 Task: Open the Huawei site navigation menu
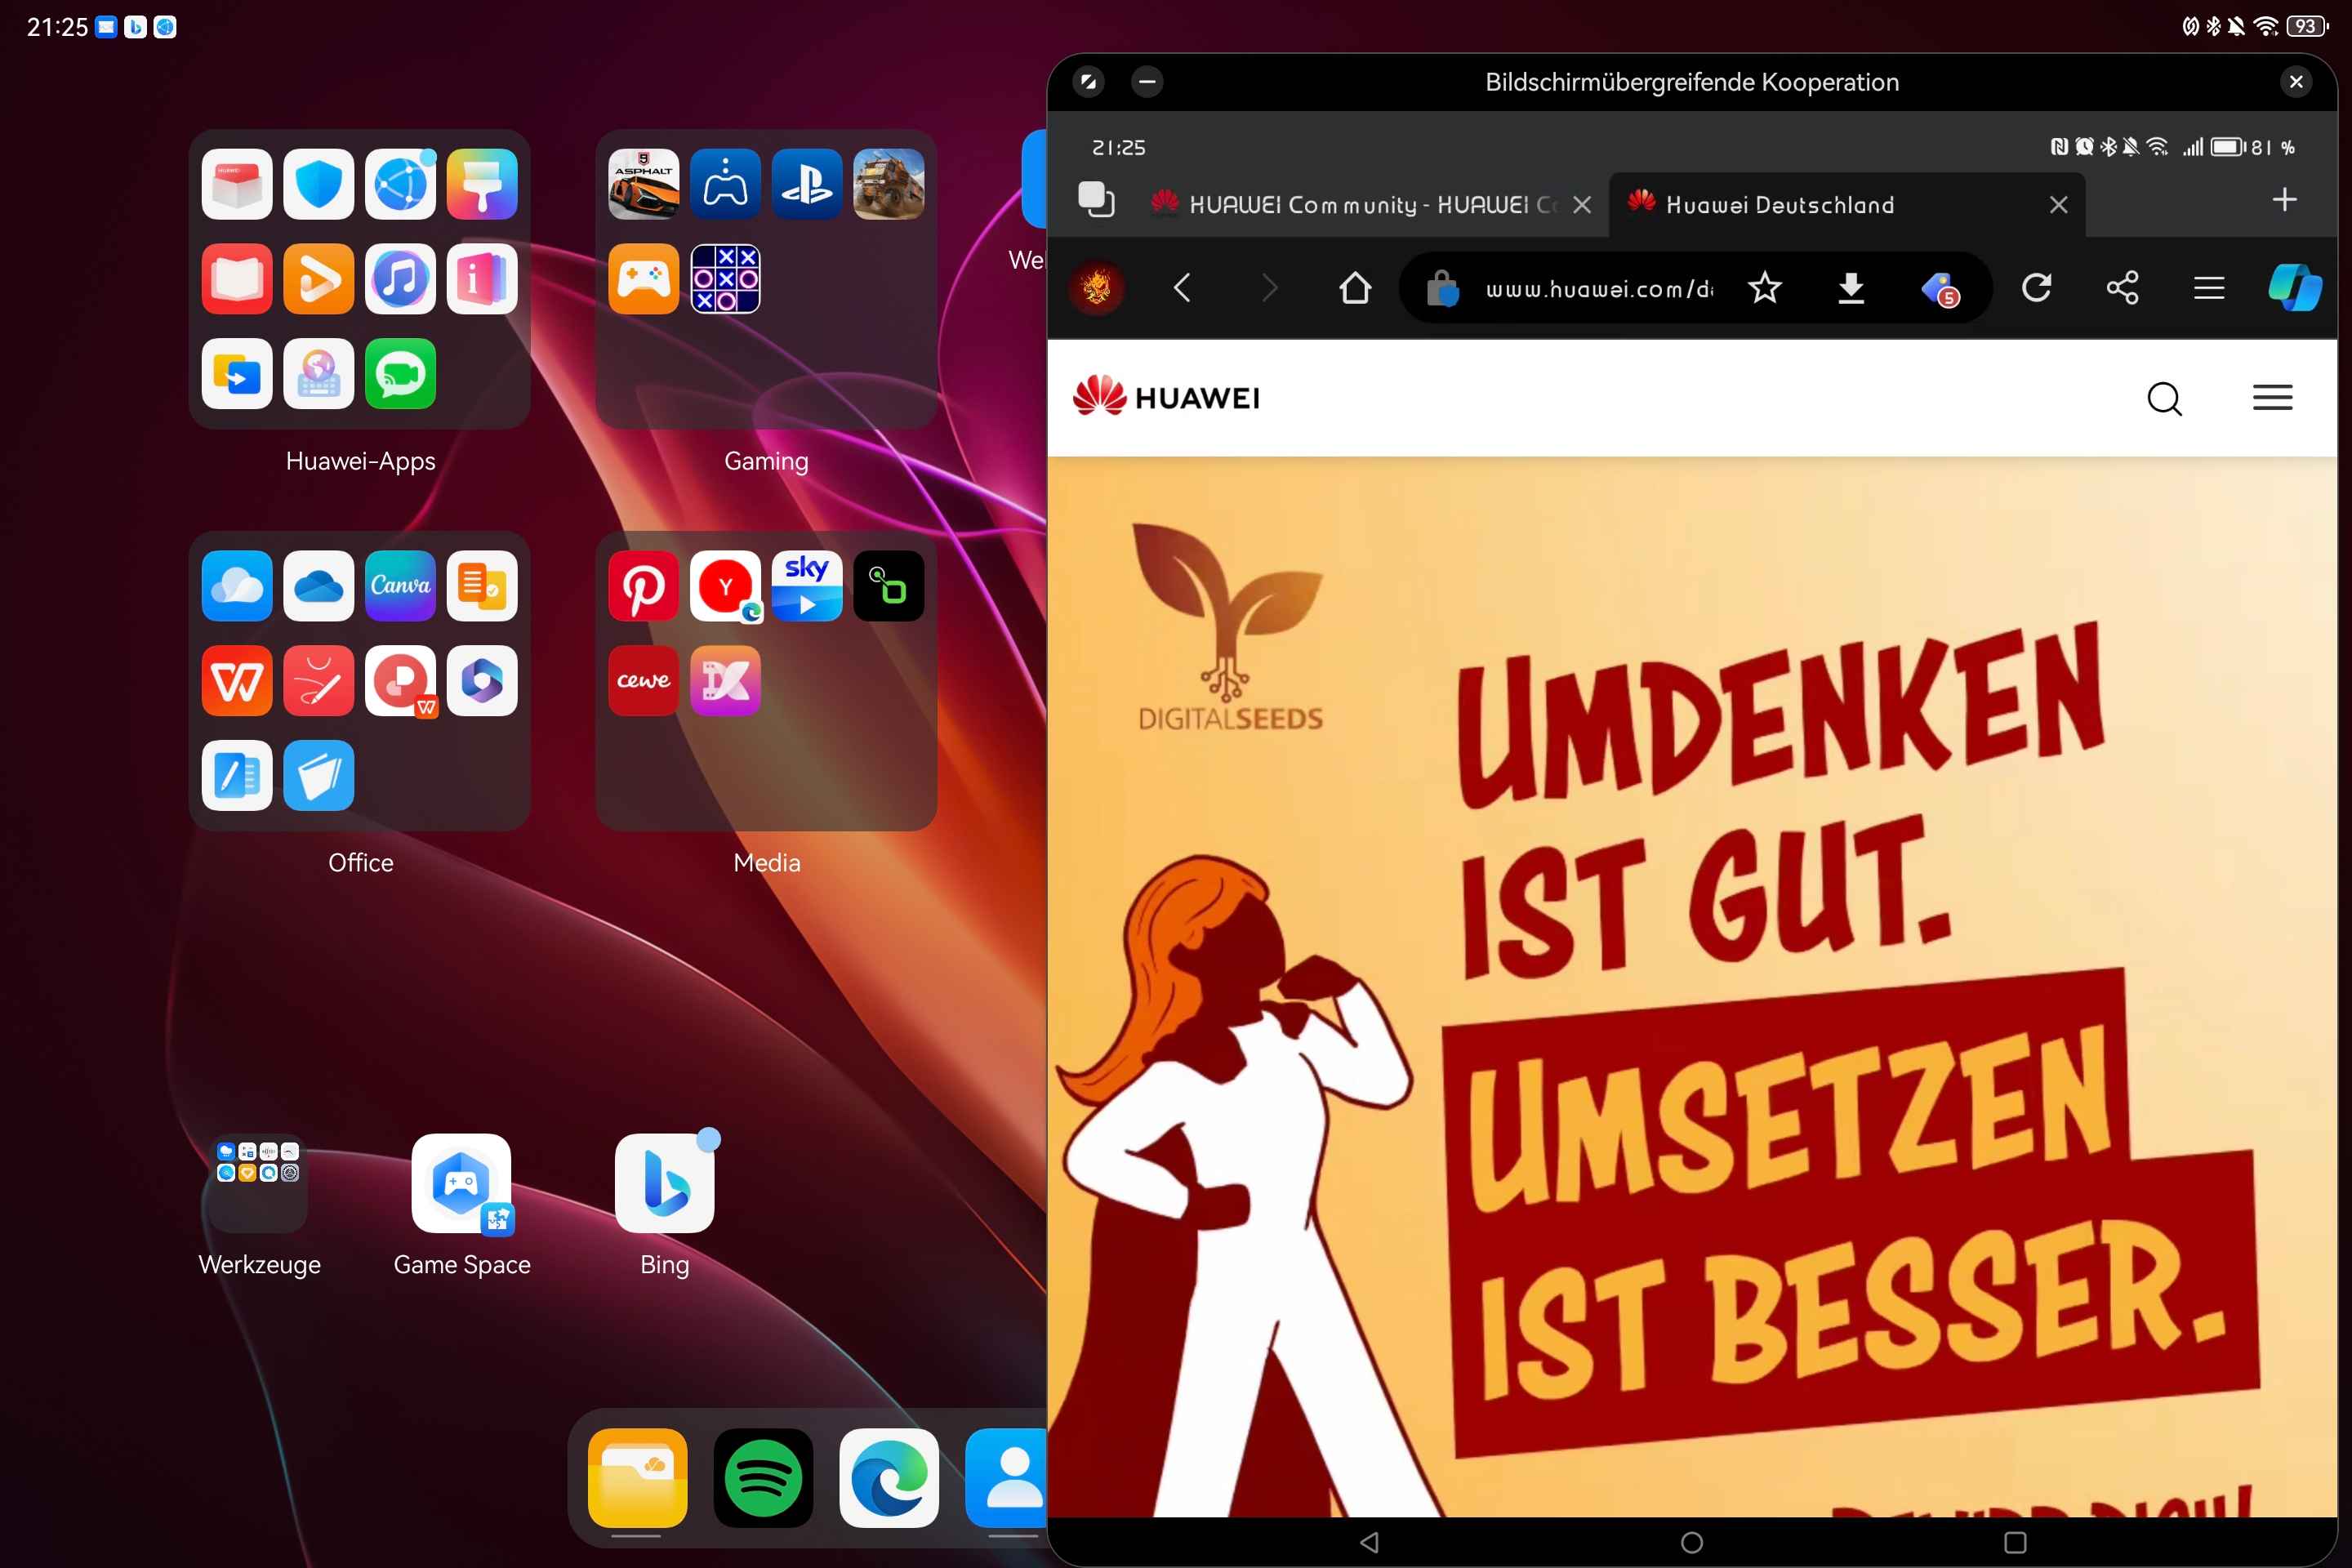click(x=2272, y=398)
